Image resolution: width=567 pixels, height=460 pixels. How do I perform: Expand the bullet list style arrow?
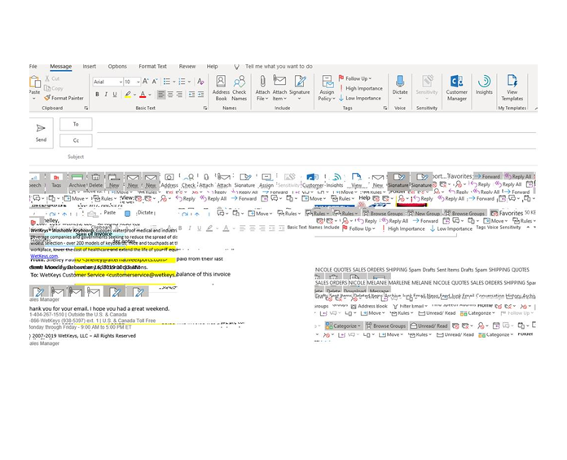point(174,82)
